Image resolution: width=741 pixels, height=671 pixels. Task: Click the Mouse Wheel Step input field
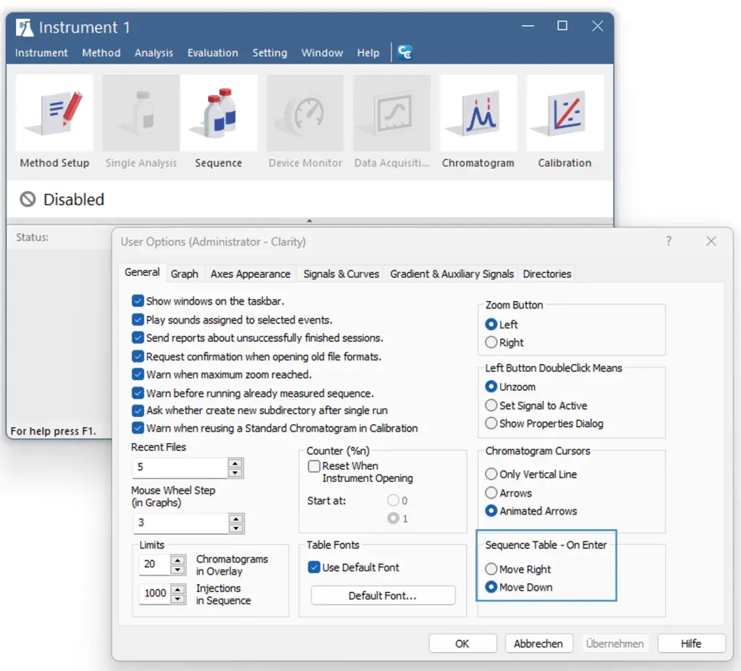180,523
